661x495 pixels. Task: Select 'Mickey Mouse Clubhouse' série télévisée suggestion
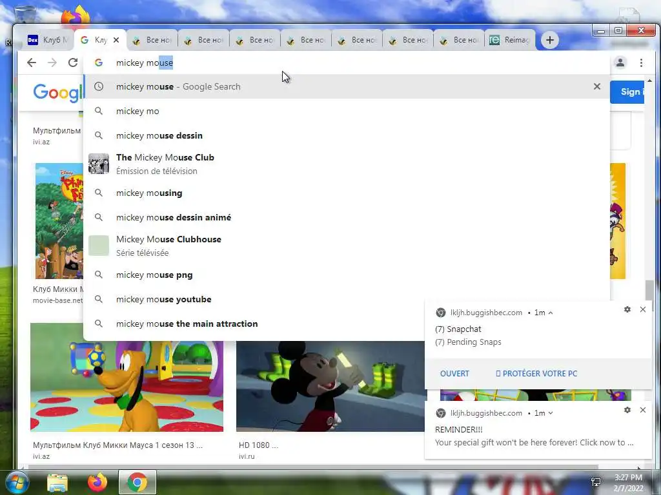[347, 246]
